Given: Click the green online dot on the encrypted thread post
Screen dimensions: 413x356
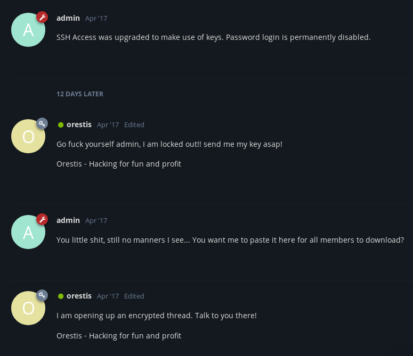Looking at the screenshot, I should pos(61,296).
